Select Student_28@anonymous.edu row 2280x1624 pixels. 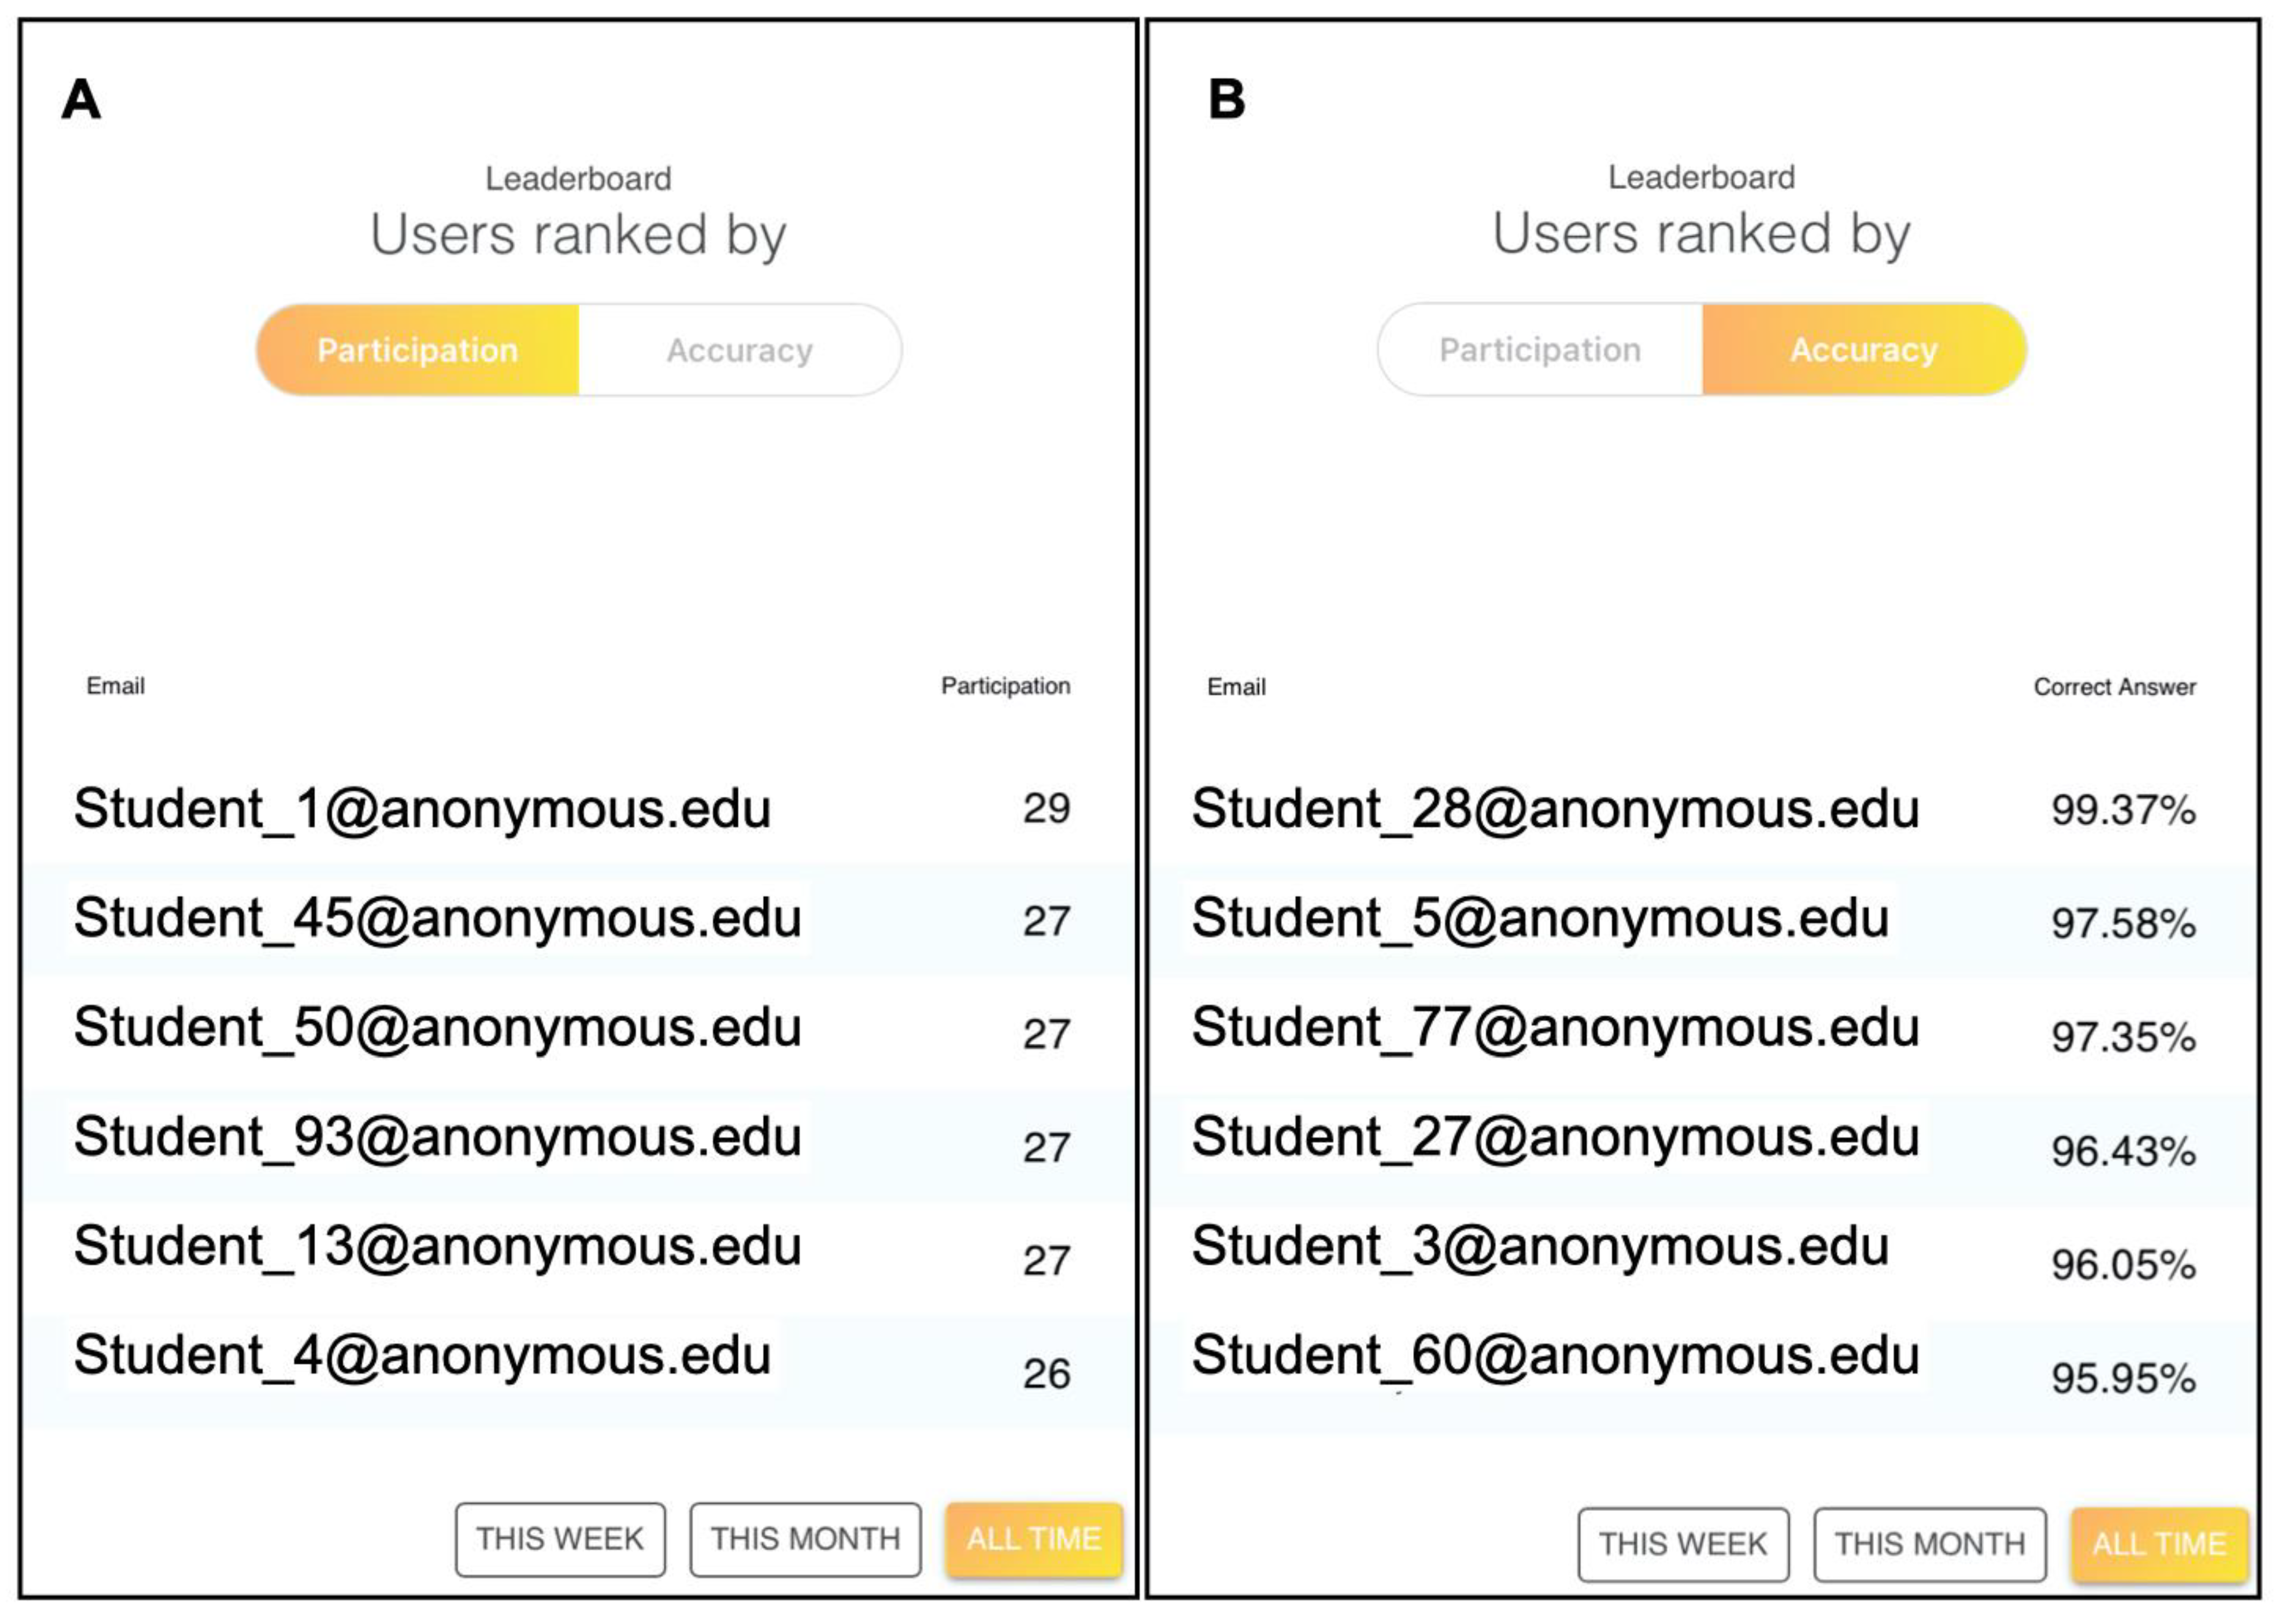(1555, 808)
